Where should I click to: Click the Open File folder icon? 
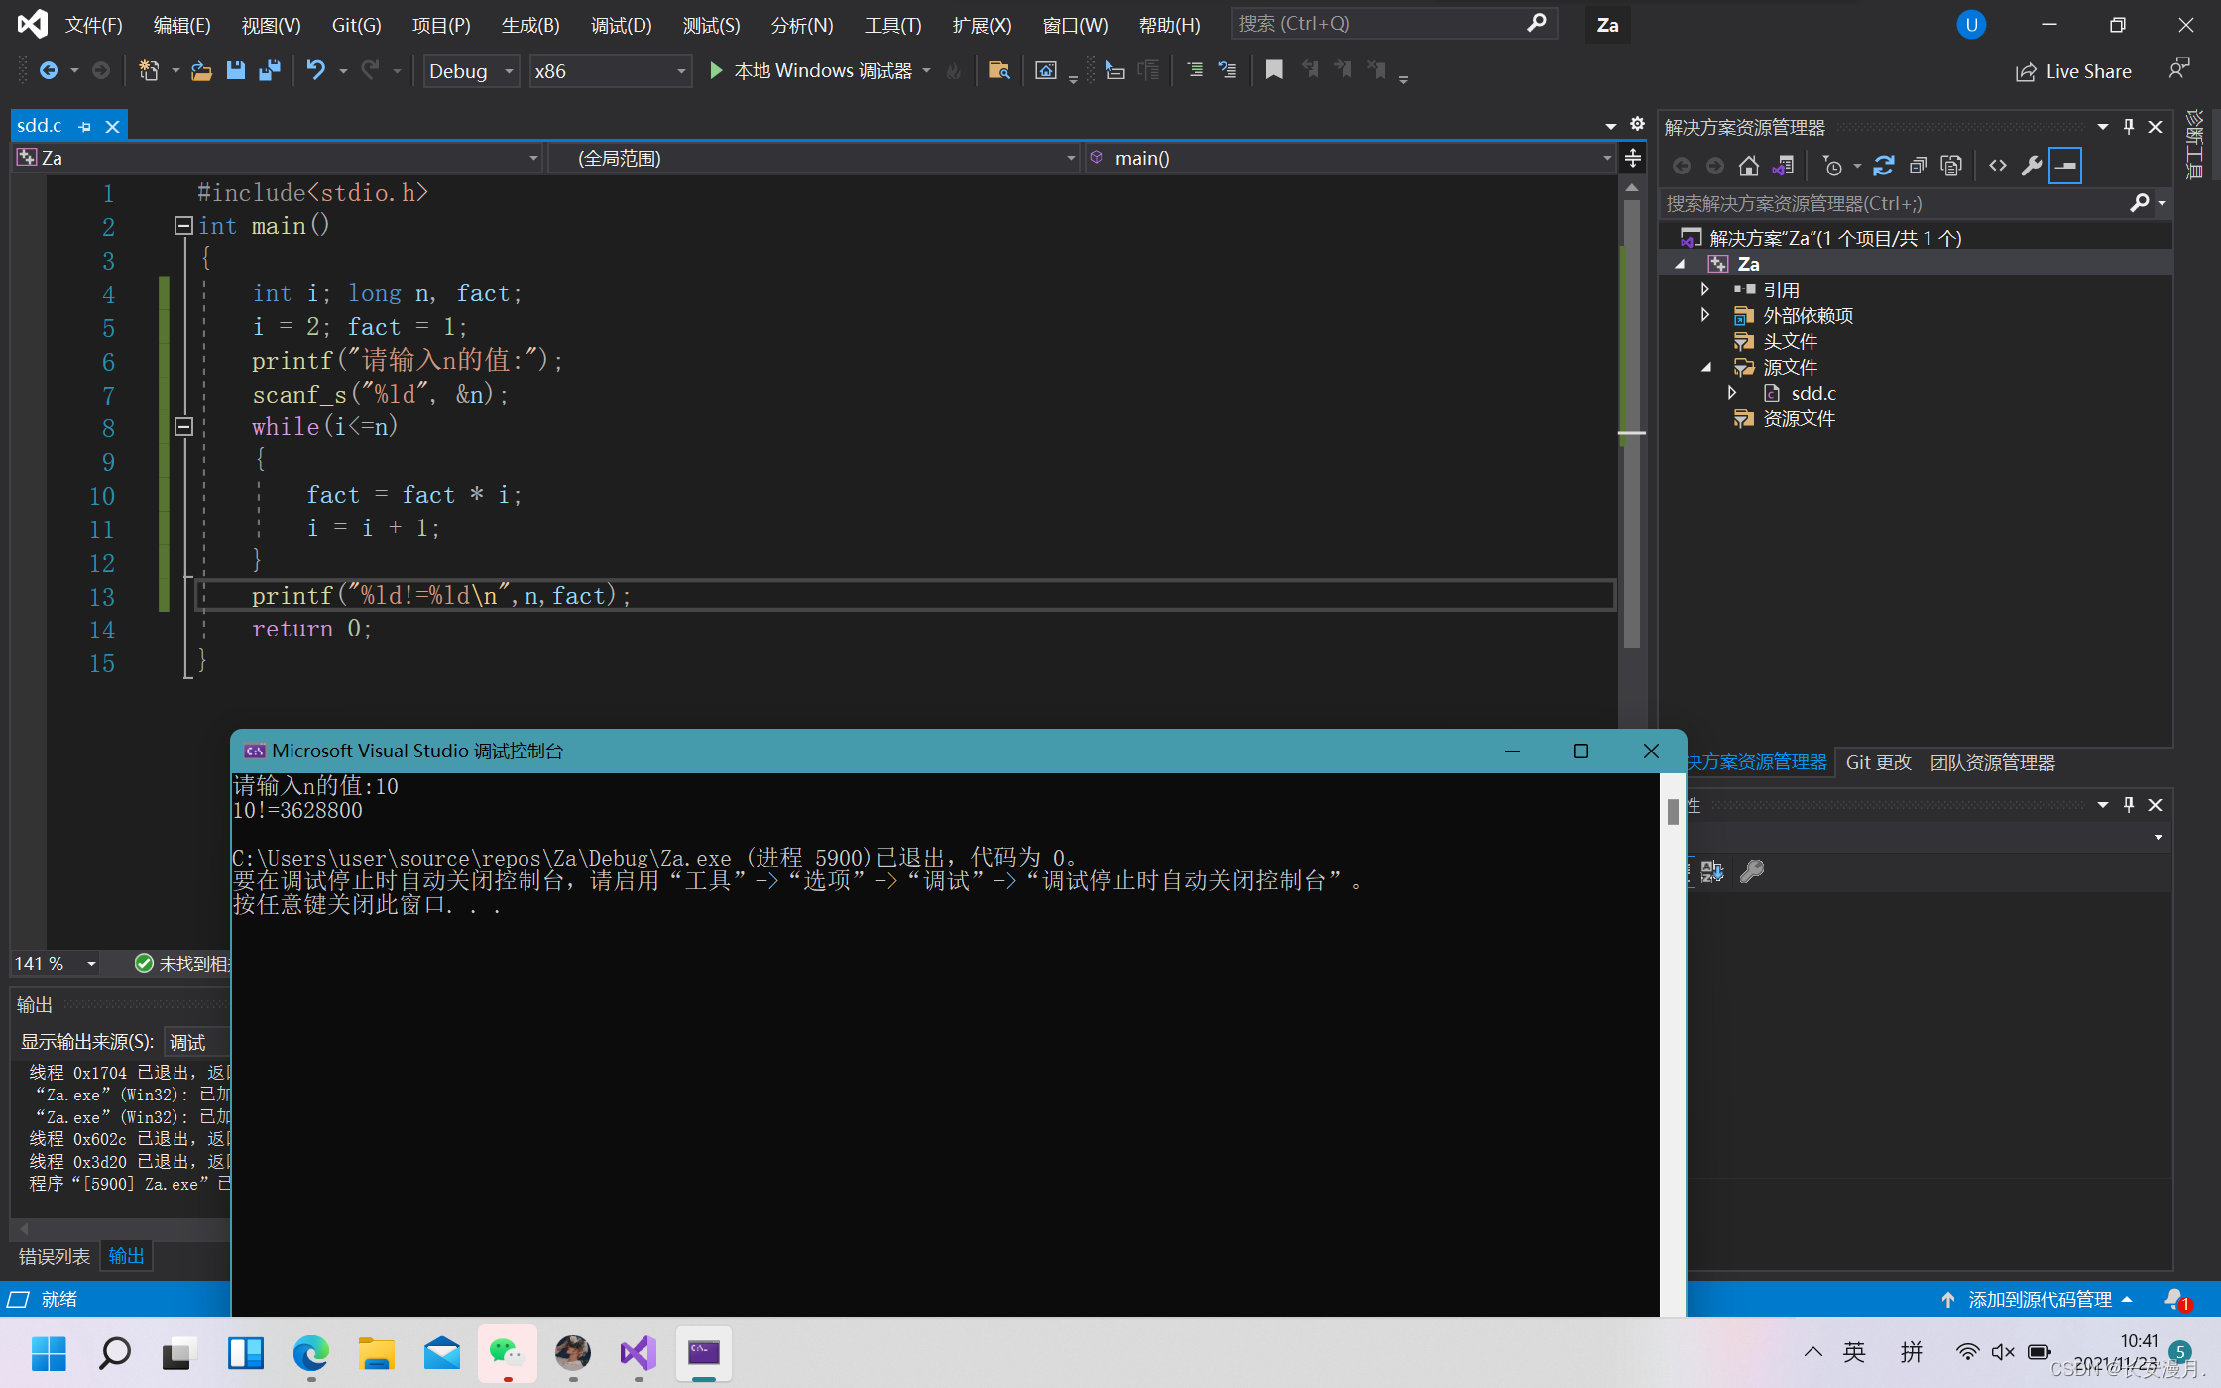201,70
